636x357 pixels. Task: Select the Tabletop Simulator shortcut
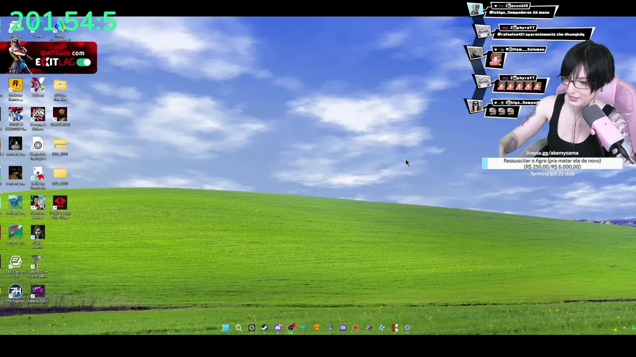pos(38,178)
